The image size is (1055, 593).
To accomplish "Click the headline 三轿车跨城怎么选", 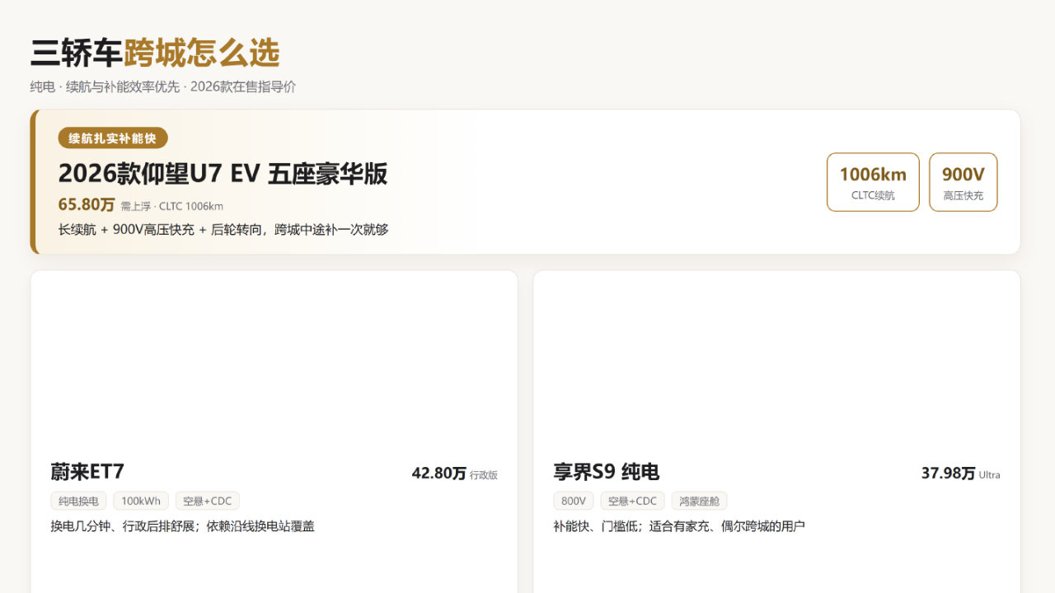I will click(155, 53).
